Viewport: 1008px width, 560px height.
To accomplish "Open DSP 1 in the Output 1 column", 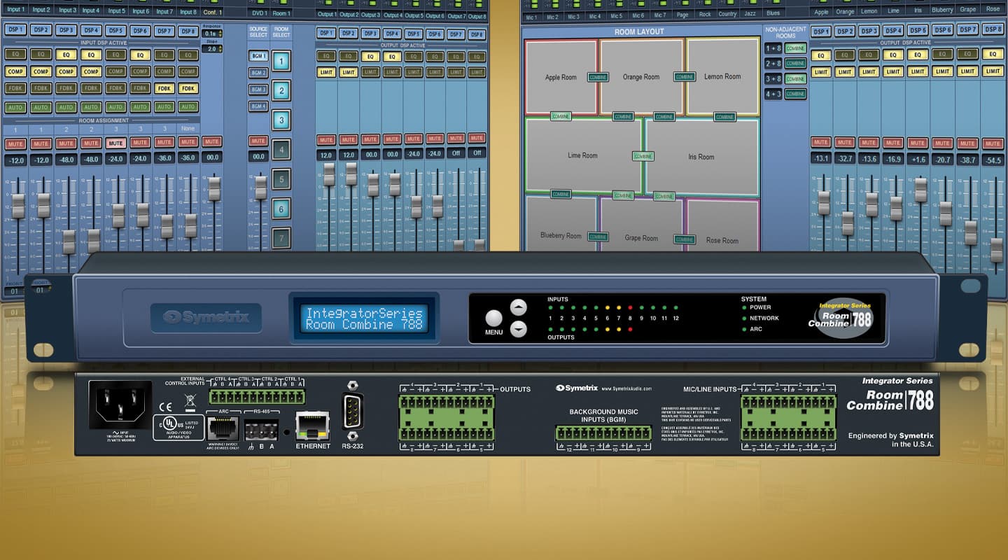I will (326, 33).
